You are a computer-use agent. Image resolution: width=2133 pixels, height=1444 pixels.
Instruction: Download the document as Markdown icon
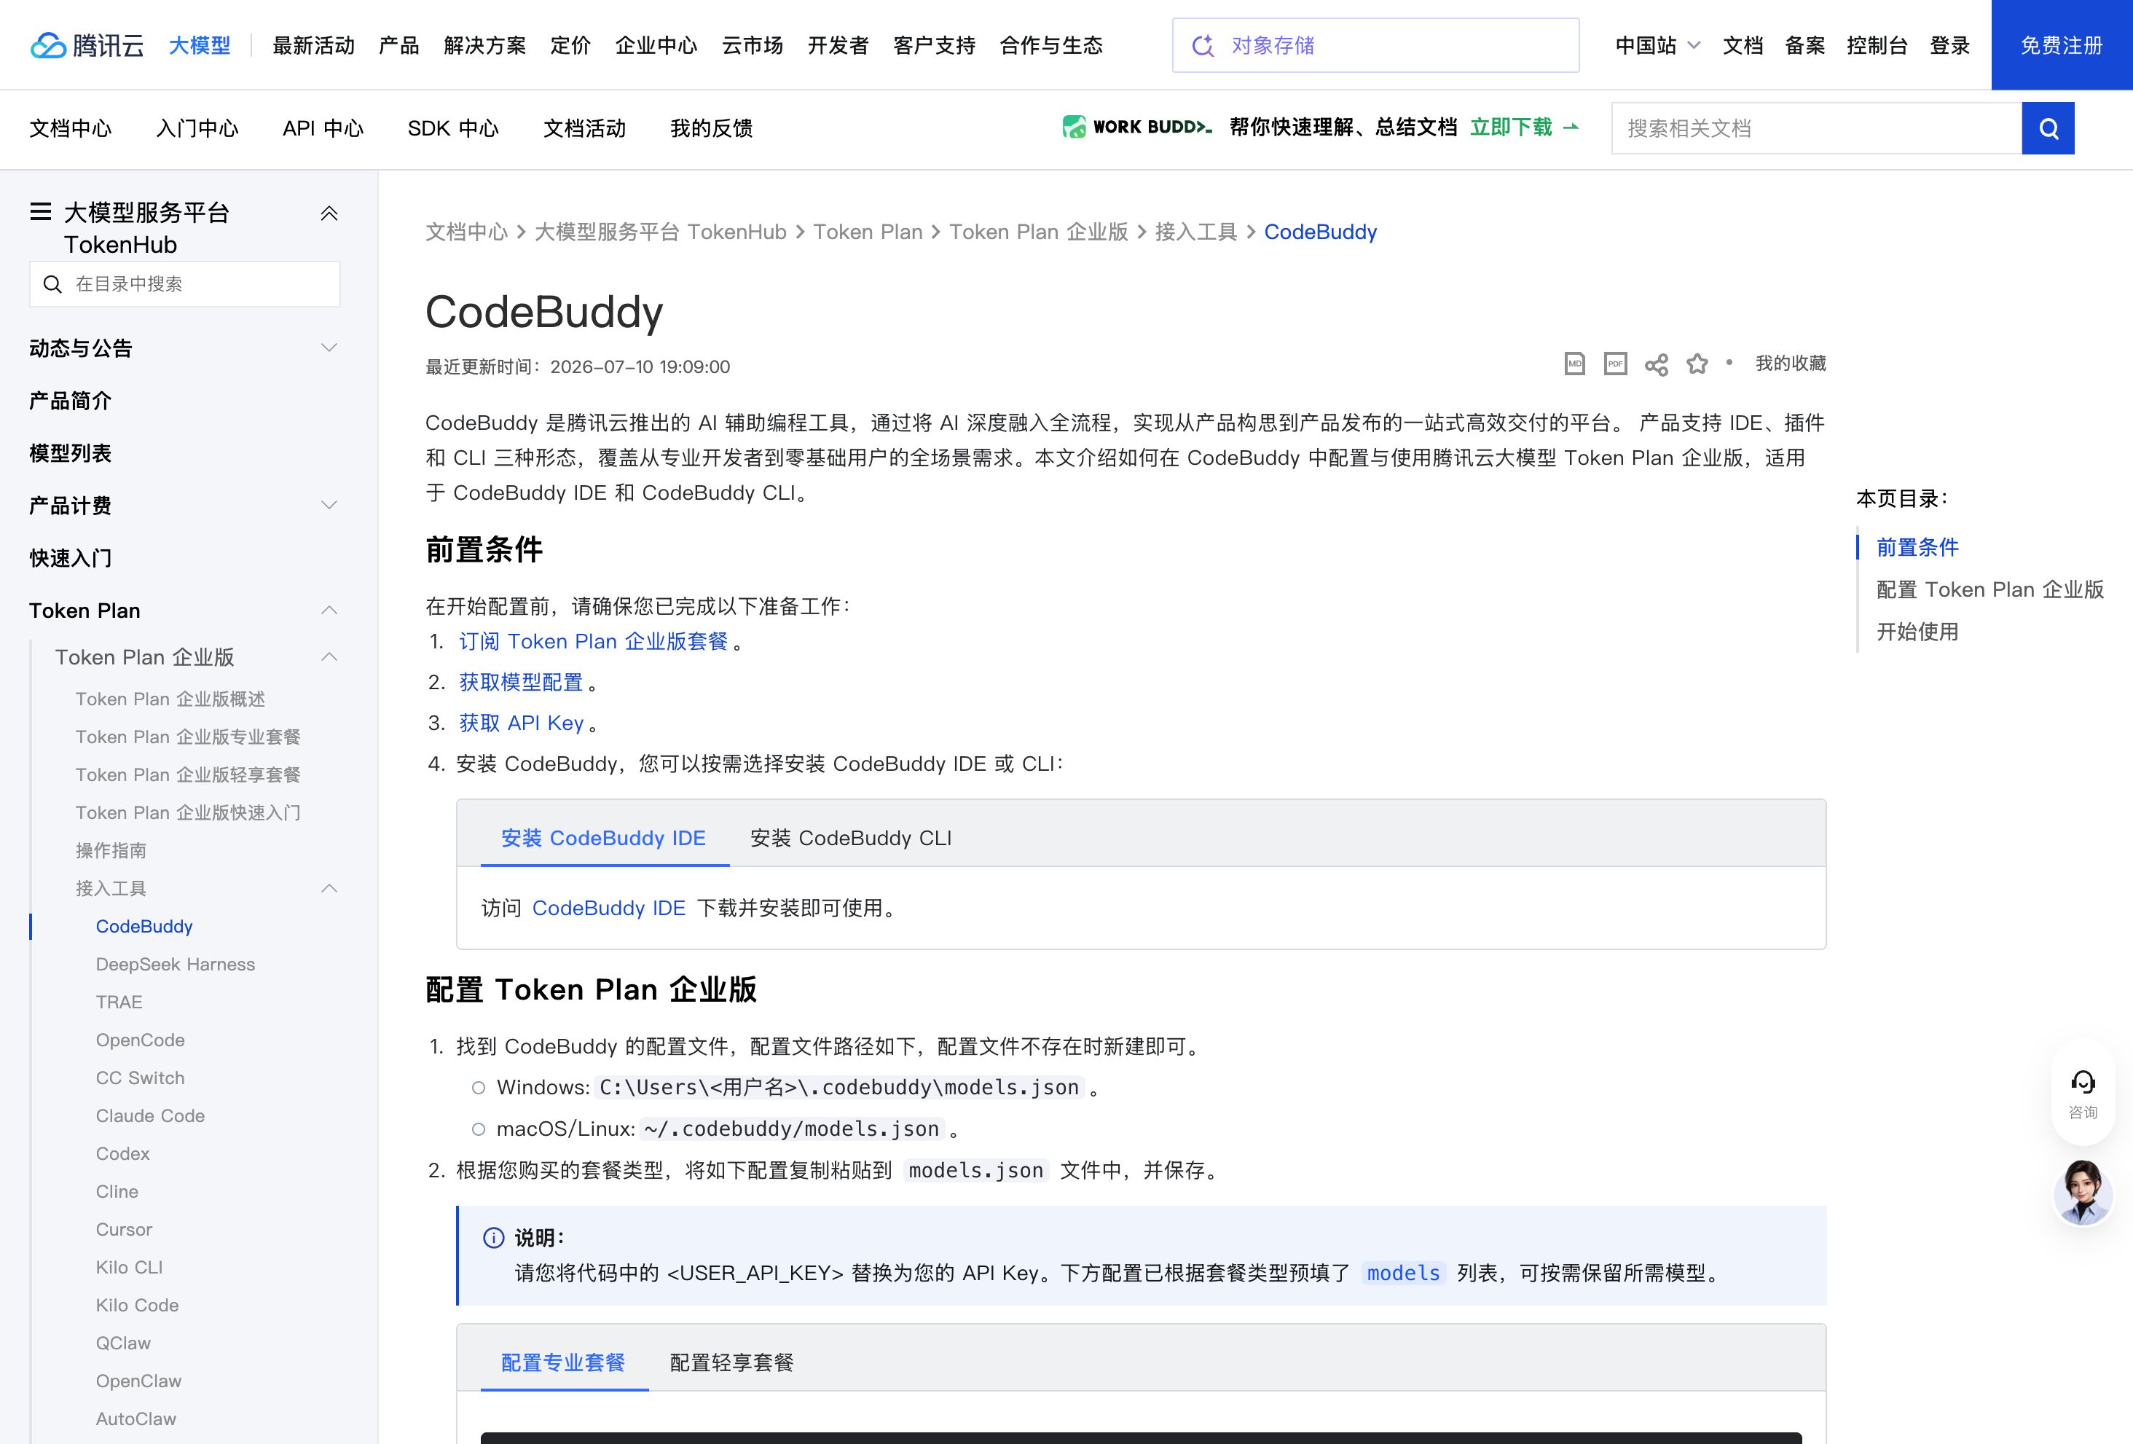[x=1575, y=364]
